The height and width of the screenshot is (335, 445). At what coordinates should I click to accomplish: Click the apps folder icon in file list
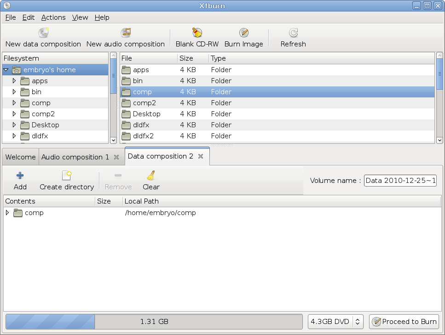click(126, 70)
